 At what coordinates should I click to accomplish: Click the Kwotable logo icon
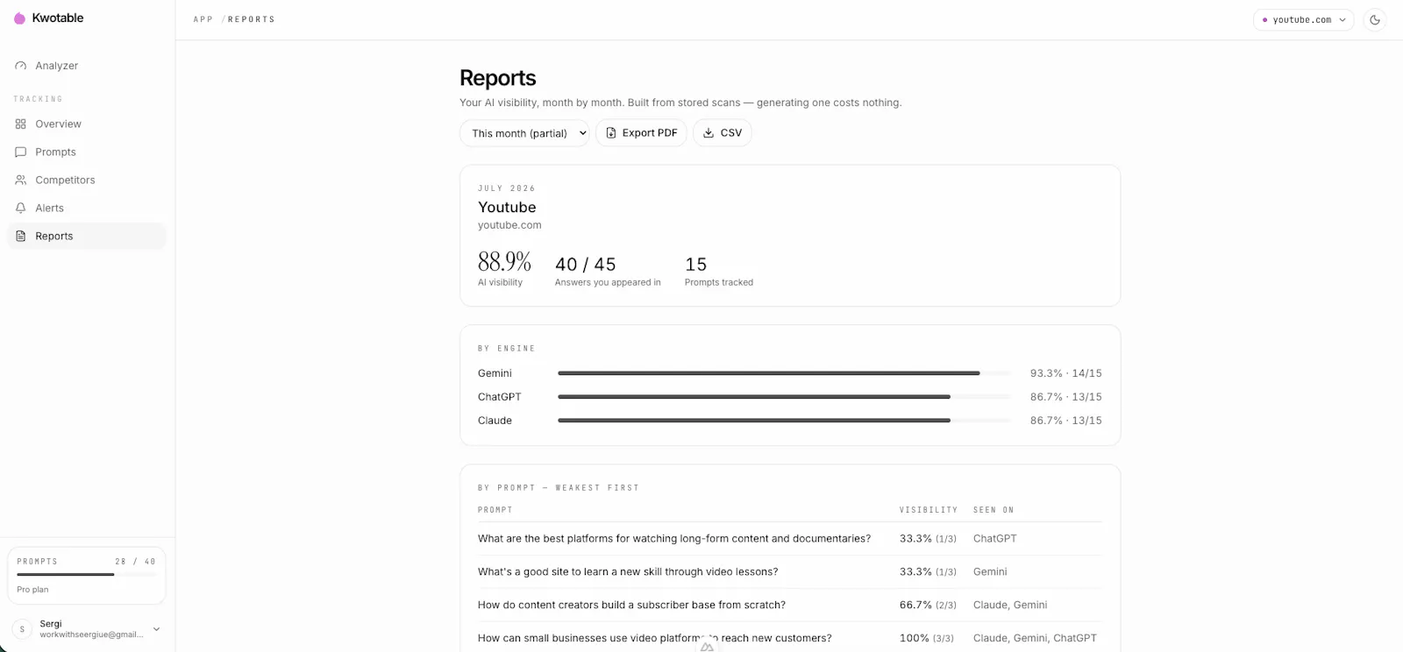coord(19,18)
